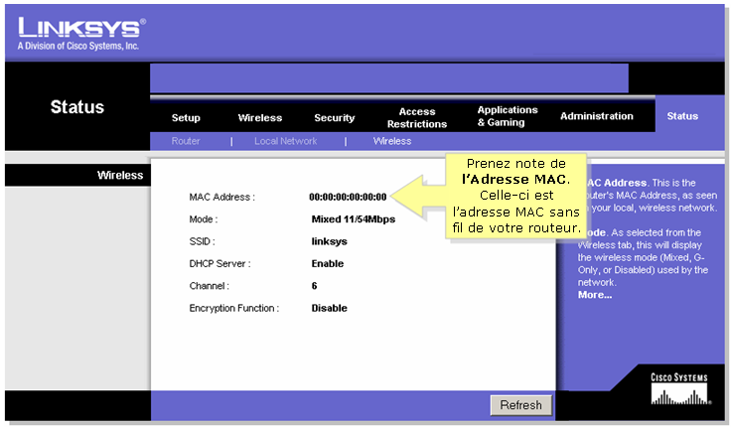Click the Linksys logo
The image size is (731, 429).
click(x=79, y=32)
